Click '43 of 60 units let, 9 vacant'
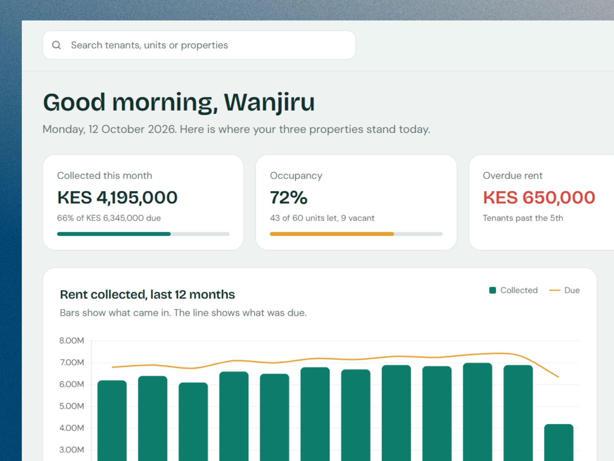This screenshot has width=614, height=461. tap(322, 218)
